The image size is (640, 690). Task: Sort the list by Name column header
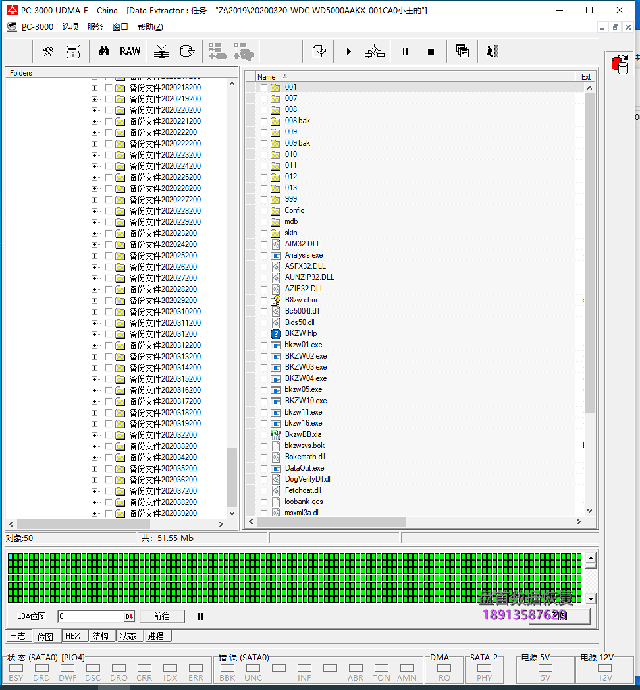pyautogui.click(x=415, y=76)
